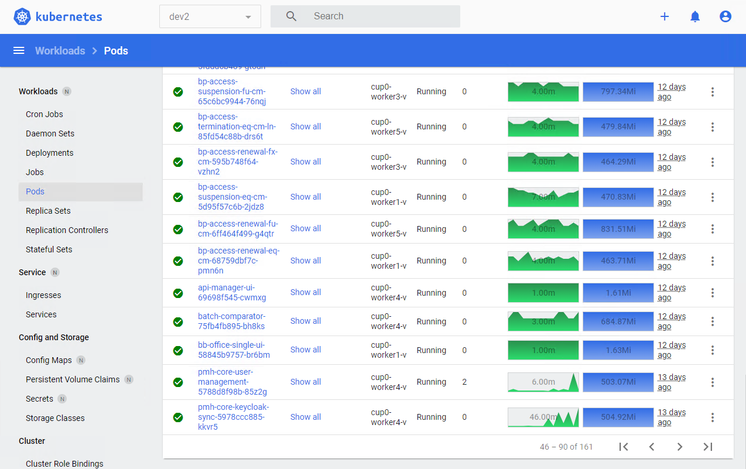Open Replication Controllers in sidebar
The image size is (746, 469).
67,230
